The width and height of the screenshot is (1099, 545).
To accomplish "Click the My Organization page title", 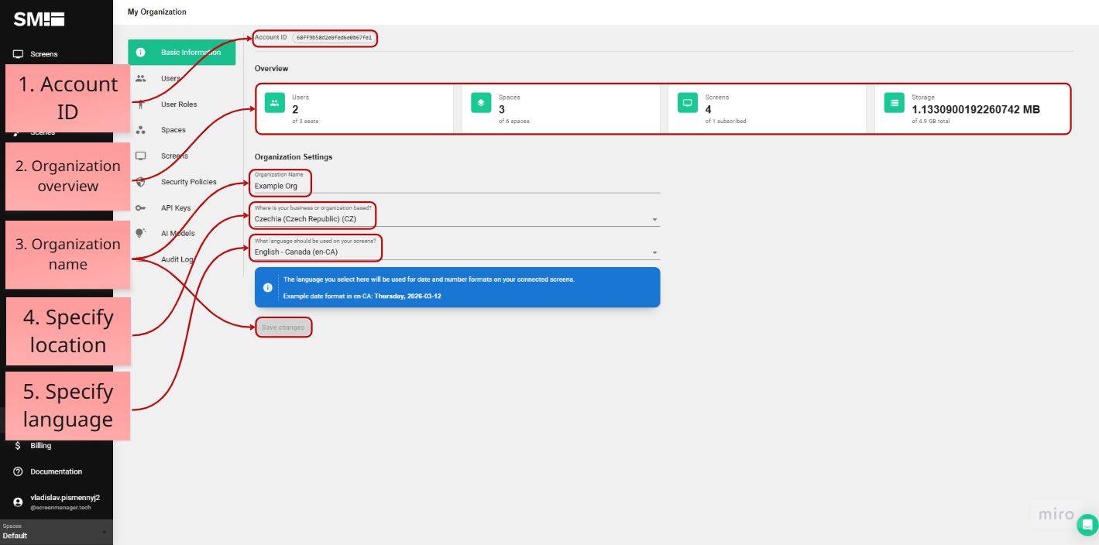I will [x=157, y=12].
